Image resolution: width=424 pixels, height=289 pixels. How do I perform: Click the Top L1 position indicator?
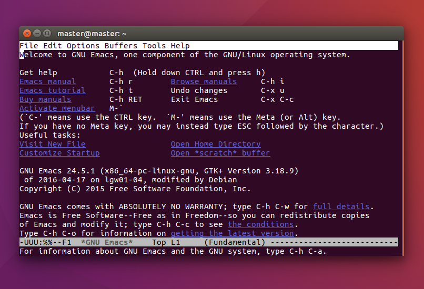tap(166, 242)
